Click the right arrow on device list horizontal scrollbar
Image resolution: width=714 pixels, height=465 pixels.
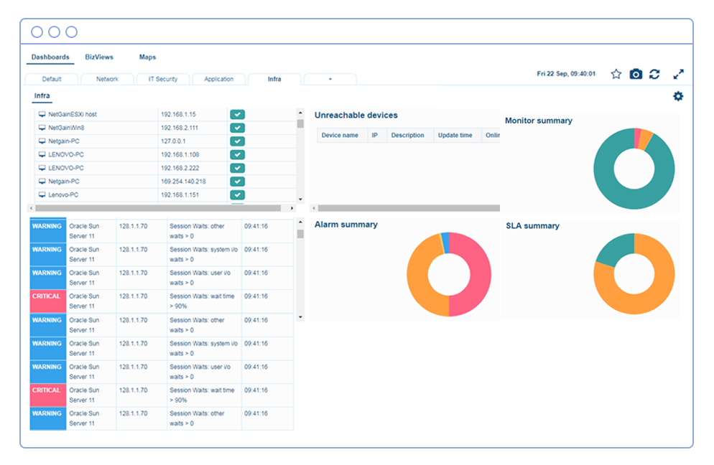(292, 208)
